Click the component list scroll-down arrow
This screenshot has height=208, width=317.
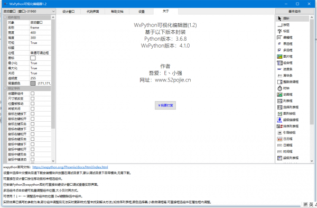[x=312, y=161]
